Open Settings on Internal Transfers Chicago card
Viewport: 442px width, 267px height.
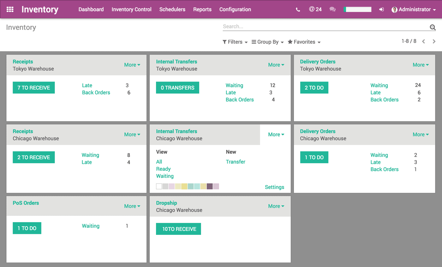click(x=274, y=187)
